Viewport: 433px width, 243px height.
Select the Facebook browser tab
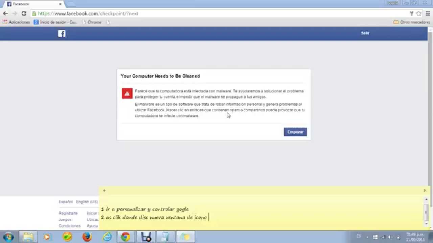pyautogui.click(x=33, y=4)
